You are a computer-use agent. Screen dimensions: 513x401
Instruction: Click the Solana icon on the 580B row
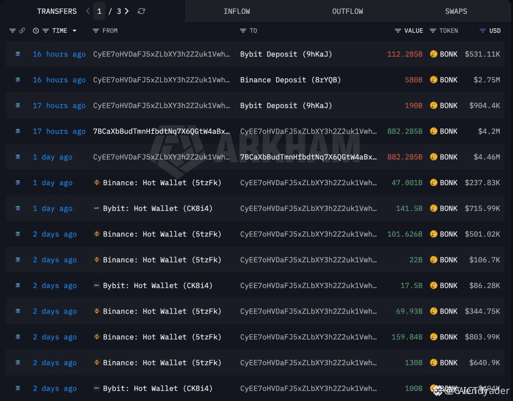(18, 80)
